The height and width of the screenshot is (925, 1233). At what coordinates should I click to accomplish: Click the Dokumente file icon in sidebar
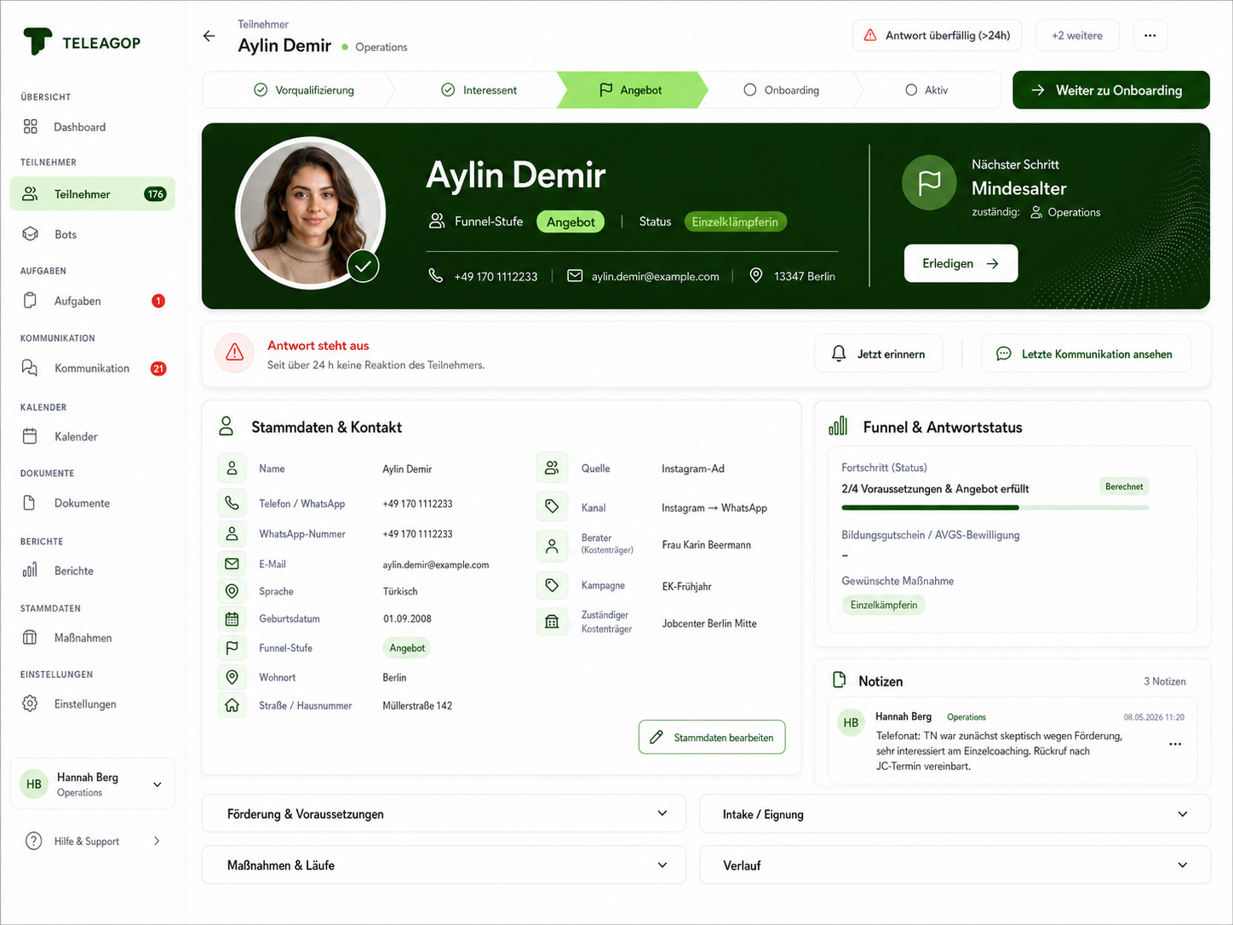coord(29,503)
